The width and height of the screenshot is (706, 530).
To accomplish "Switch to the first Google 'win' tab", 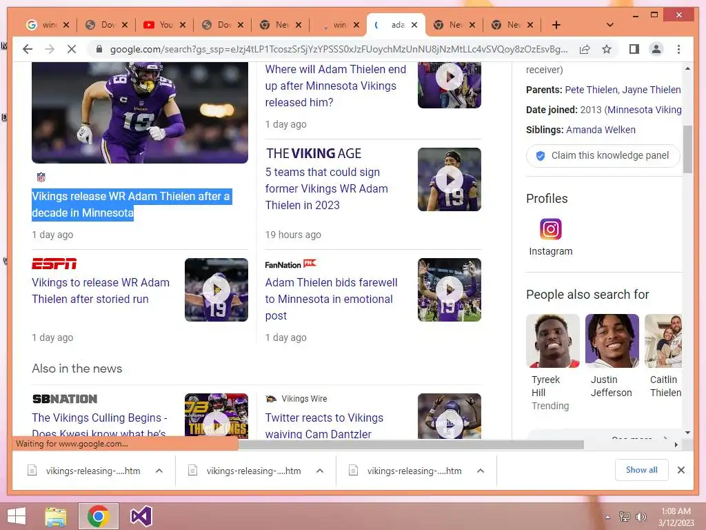I will tap(43, 25).
